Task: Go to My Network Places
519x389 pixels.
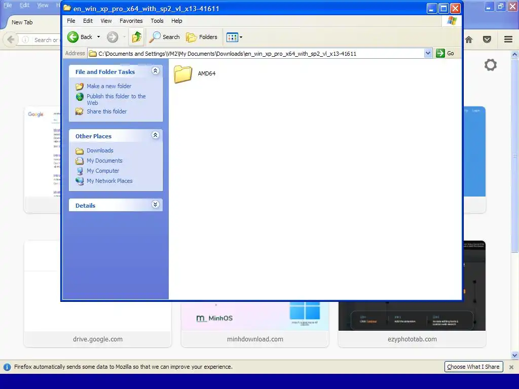Action: point(109,181)
